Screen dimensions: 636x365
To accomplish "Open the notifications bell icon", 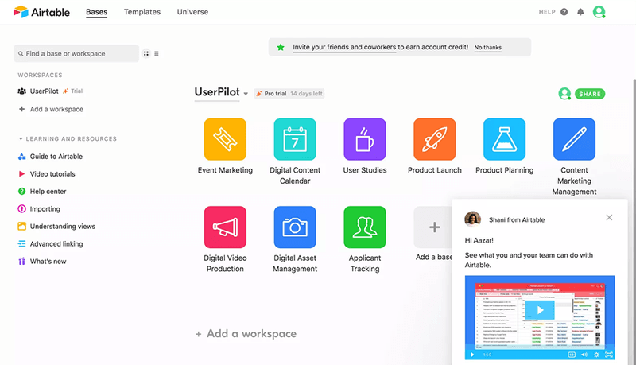I will click(x=580, y=12).
